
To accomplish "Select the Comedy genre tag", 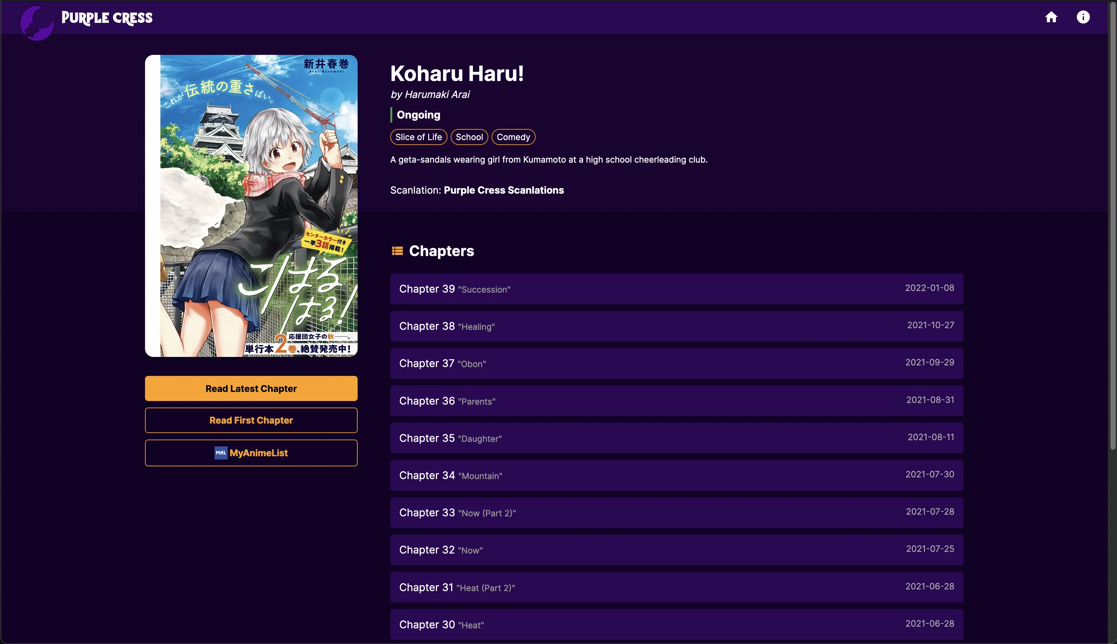I will (x=513, y=137).
